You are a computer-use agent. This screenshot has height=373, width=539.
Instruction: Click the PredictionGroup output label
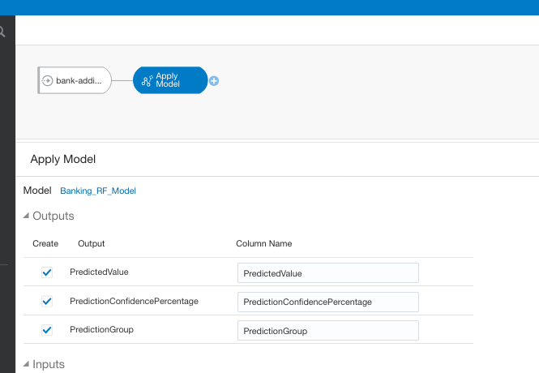click(101, 330)
